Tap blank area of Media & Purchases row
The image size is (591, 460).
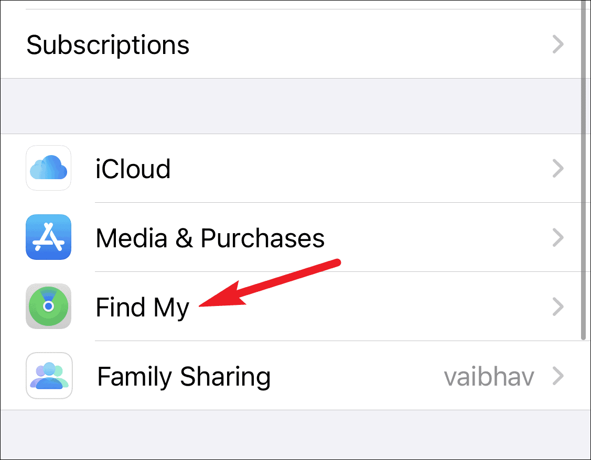click(434, 237)
